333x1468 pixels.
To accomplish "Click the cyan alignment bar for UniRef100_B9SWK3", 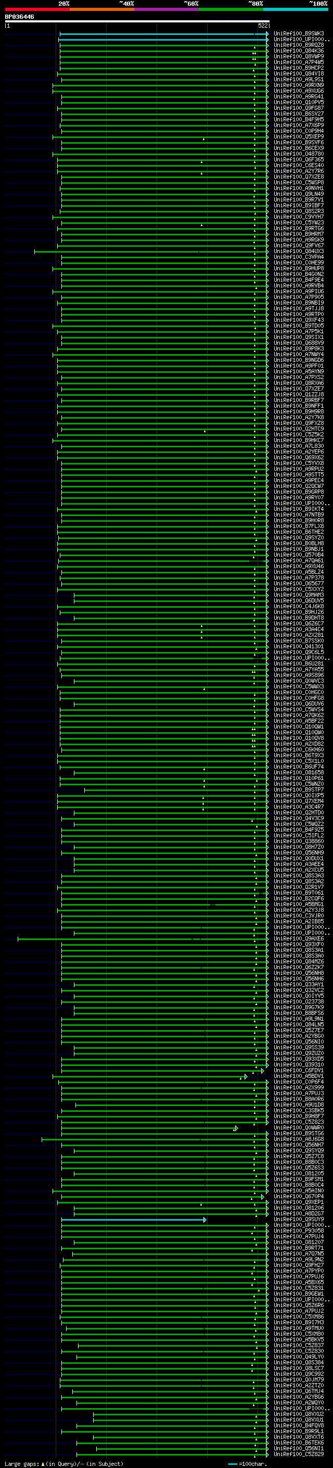I will (164, 34).
